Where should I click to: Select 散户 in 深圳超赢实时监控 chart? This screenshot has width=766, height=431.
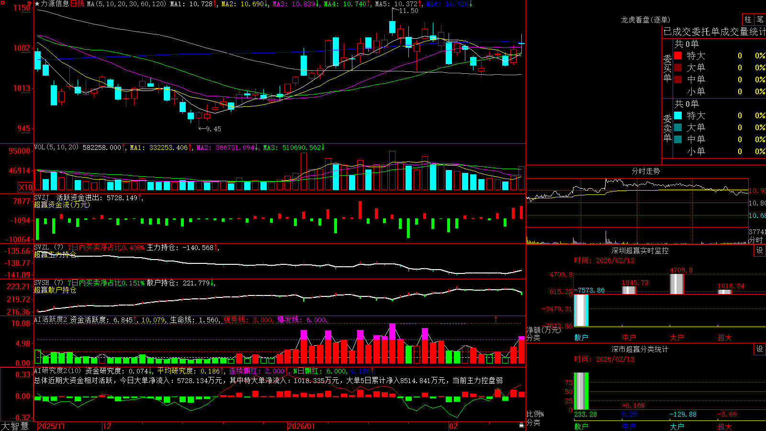click(x=581, y=338)
